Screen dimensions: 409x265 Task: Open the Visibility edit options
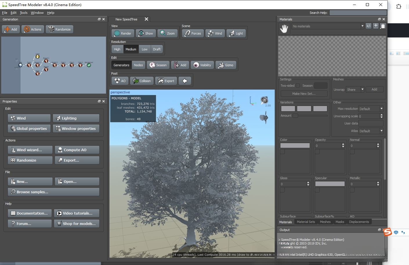pos(202,65)
